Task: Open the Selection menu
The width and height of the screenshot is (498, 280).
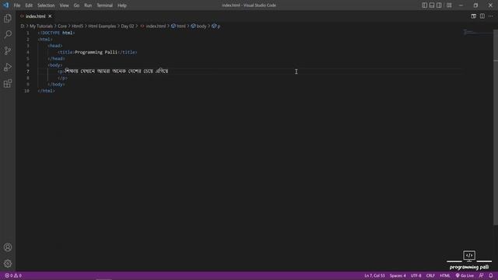Action: point(46,5)
